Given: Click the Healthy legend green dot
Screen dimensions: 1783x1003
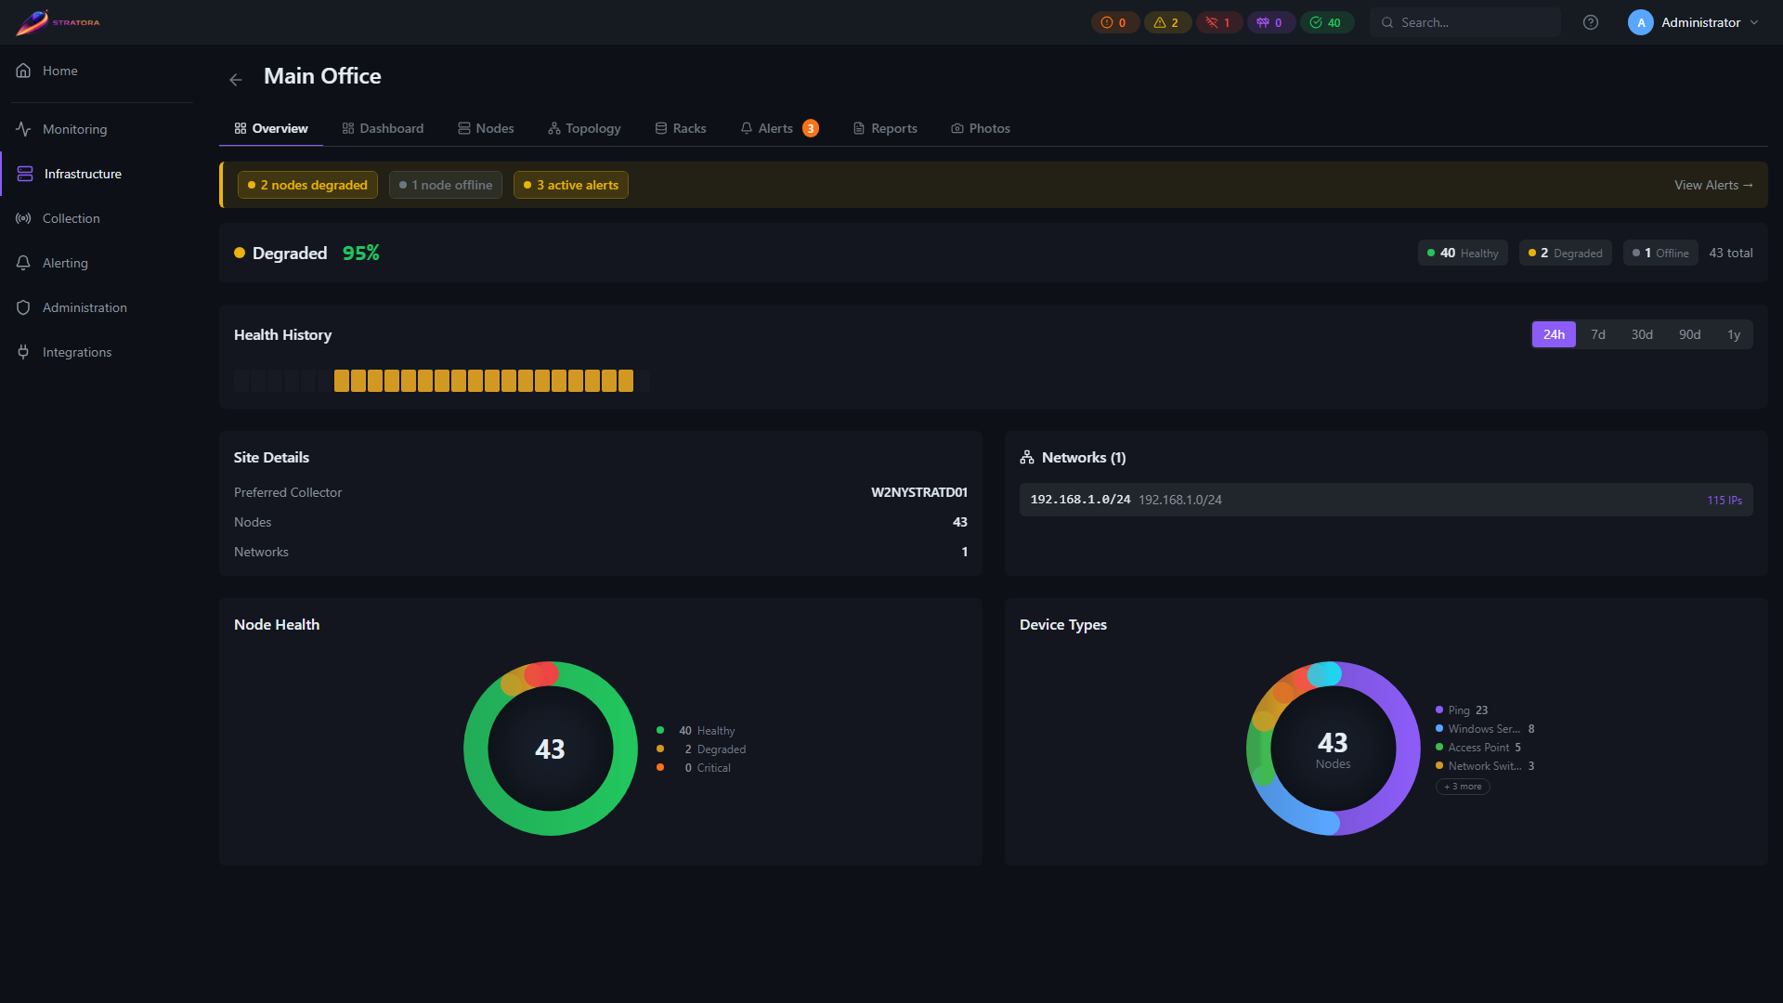Looking at the screenshot, I should click(x=660, y=730).
